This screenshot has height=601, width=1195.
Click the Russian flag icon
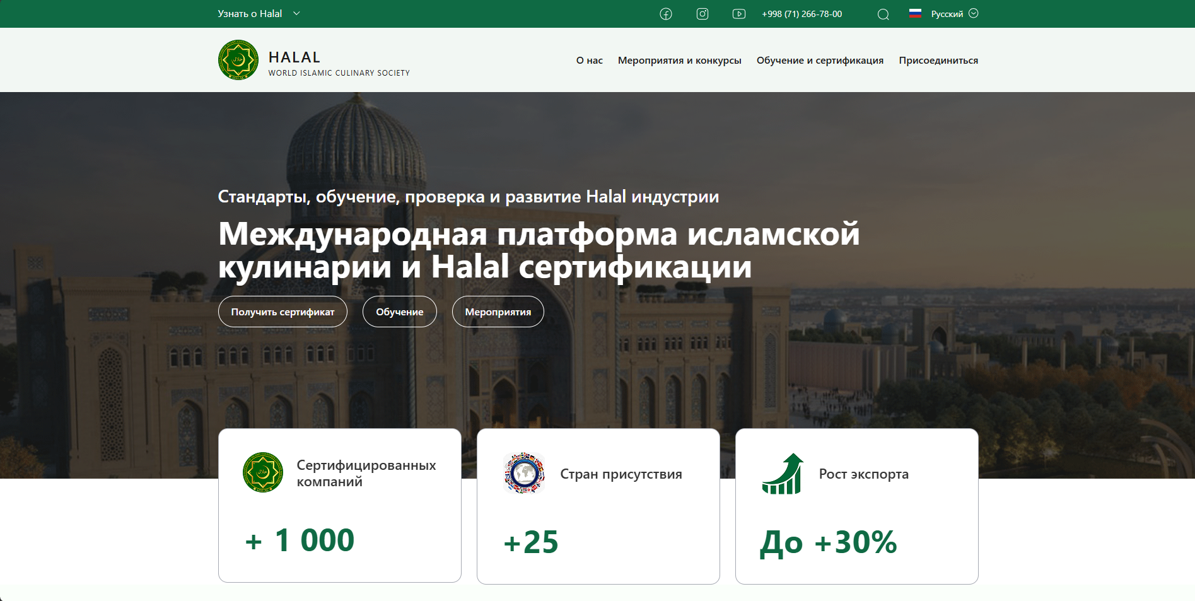click(916, 13)
